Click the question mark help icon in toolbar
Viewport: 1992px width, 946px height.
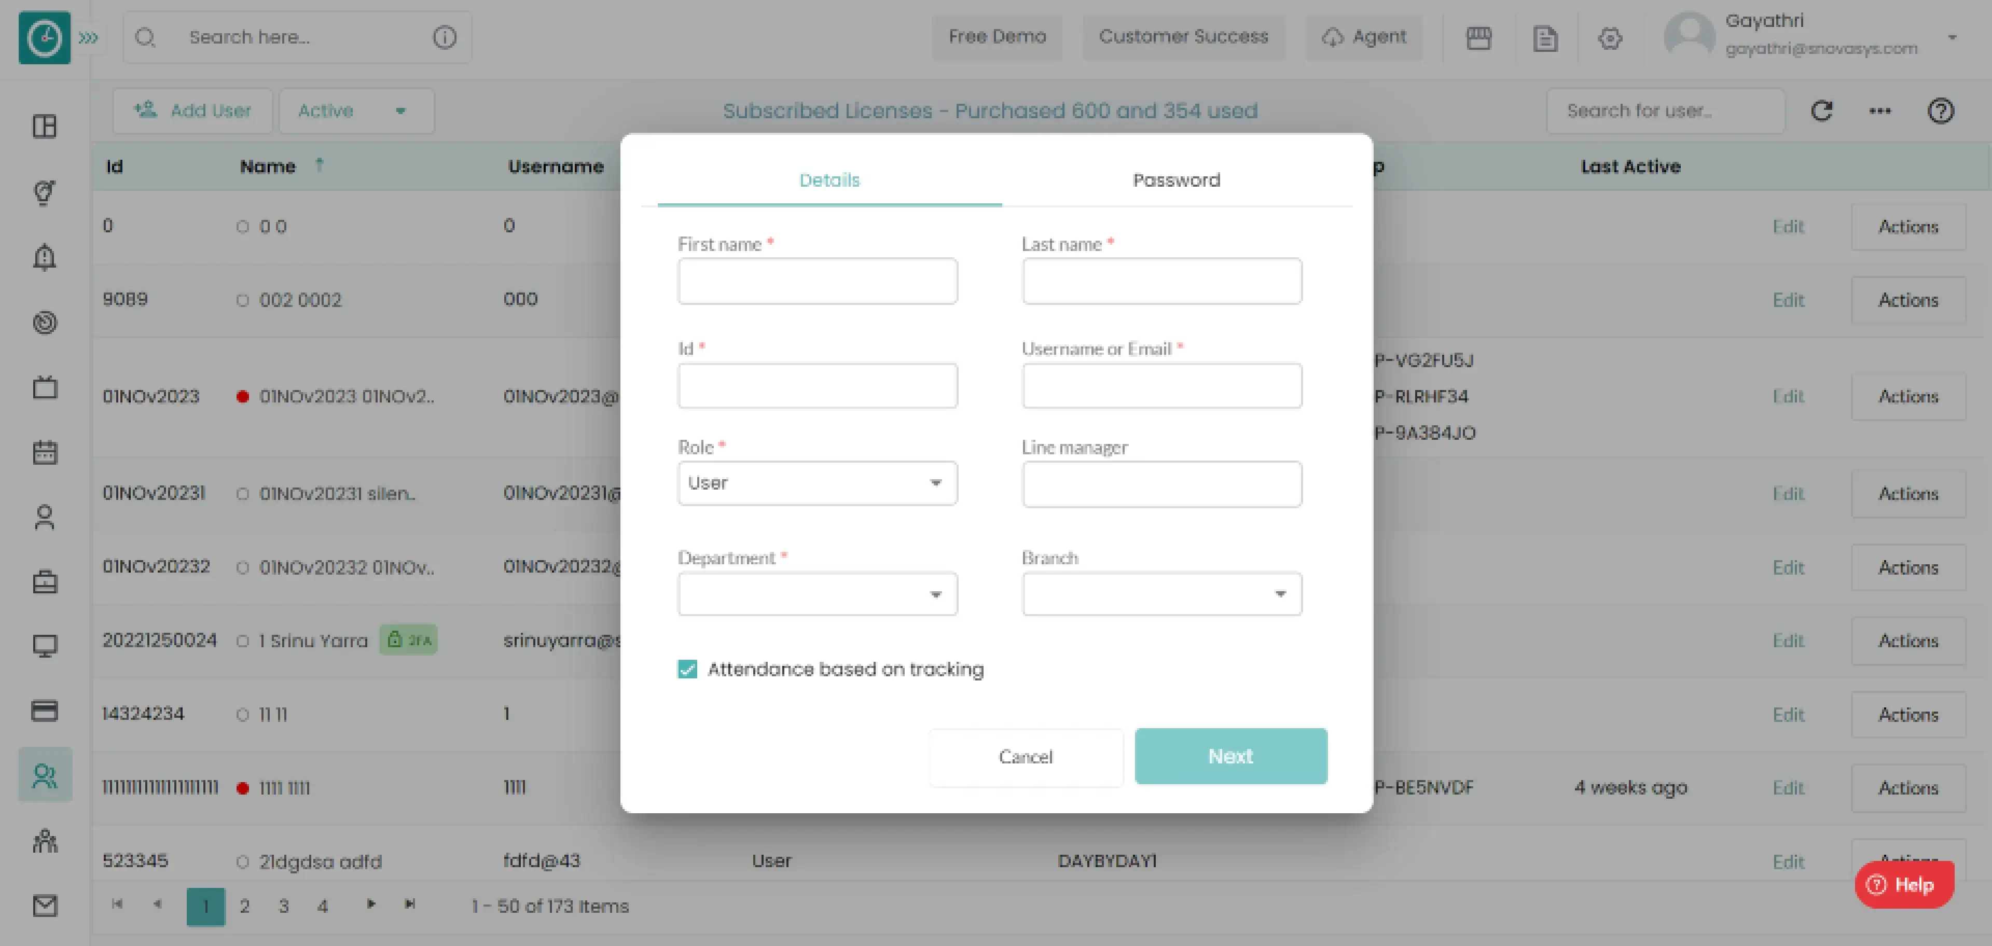(1940, 112)
